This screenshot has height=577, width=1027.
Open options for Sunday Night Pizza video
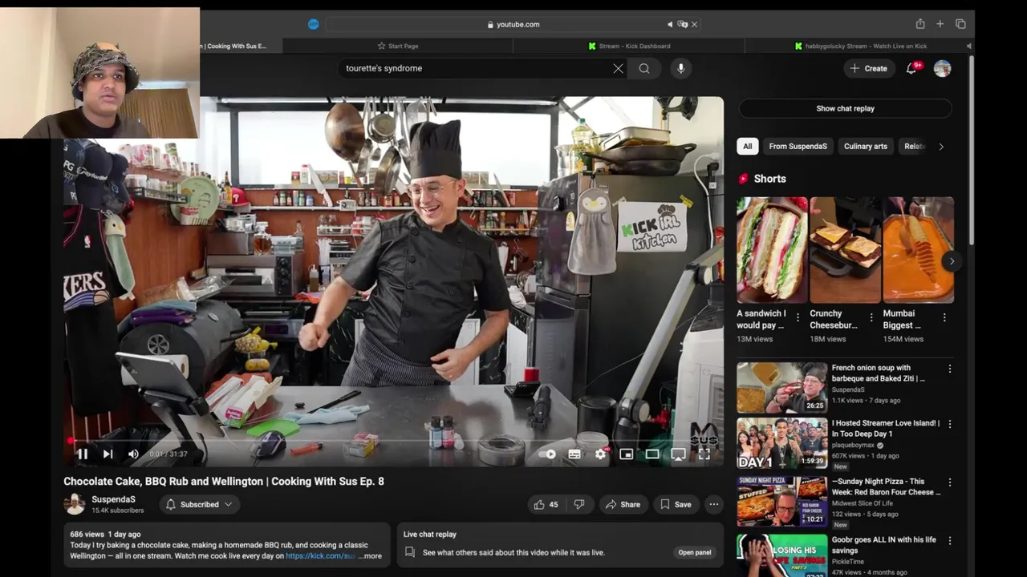tap(950, 483)
